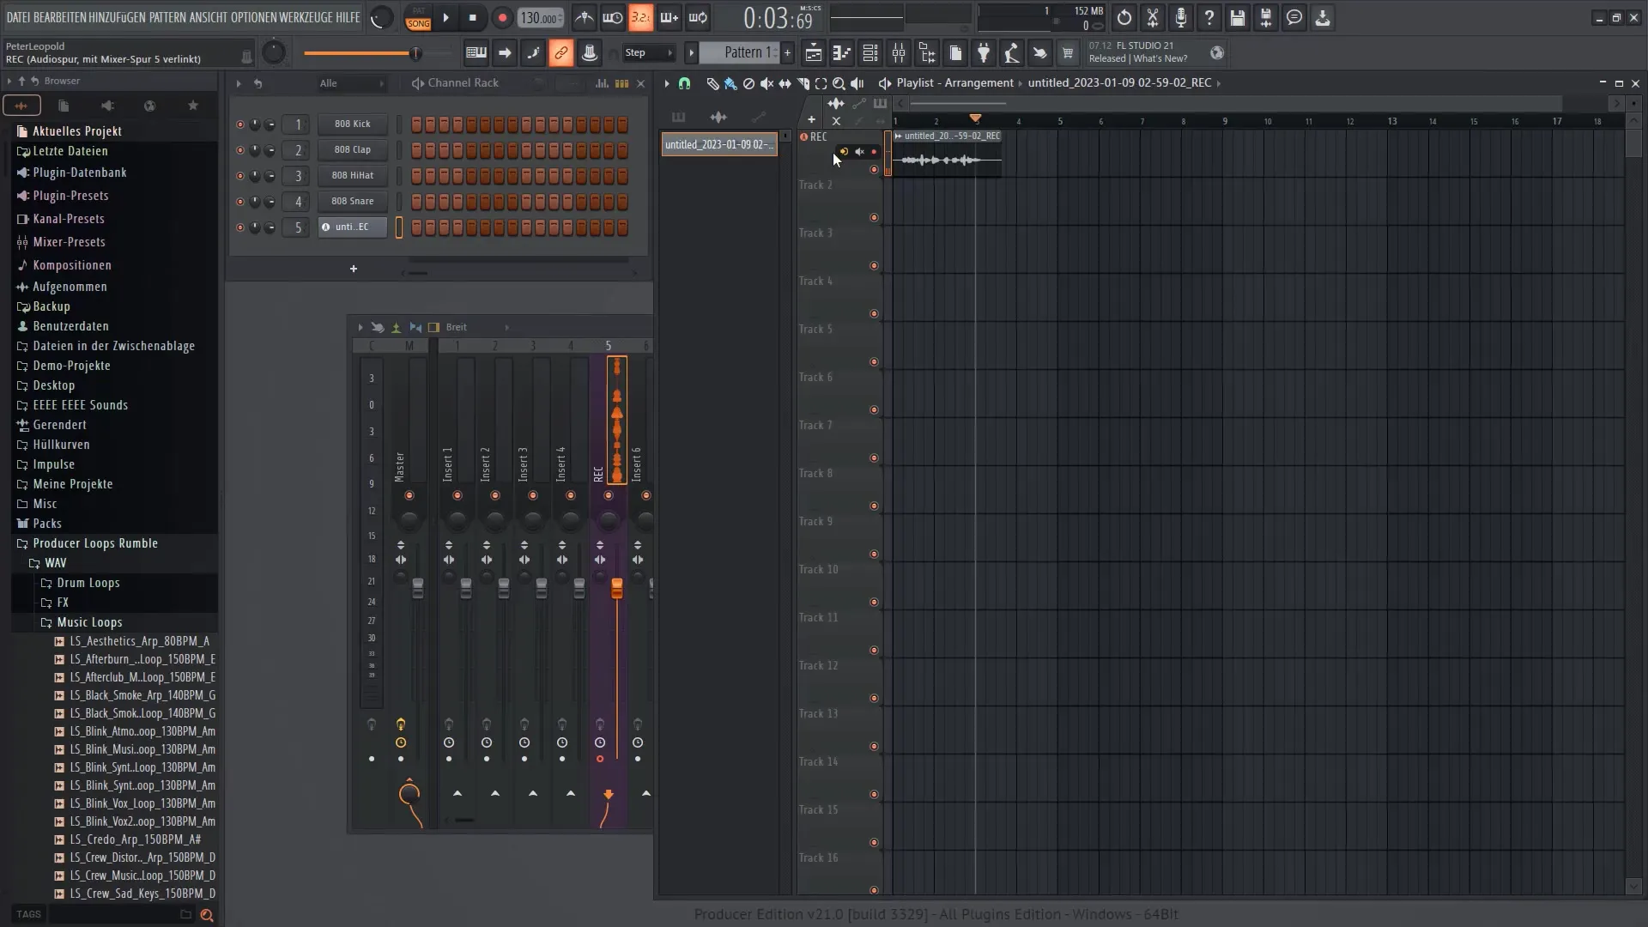Click the metronome icon in transport

coord(585,17)
